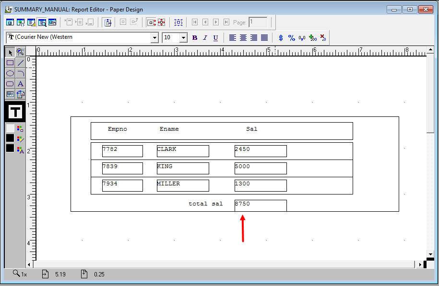
Task: Open the Text Color palette
Action: [x=20, y=149]
